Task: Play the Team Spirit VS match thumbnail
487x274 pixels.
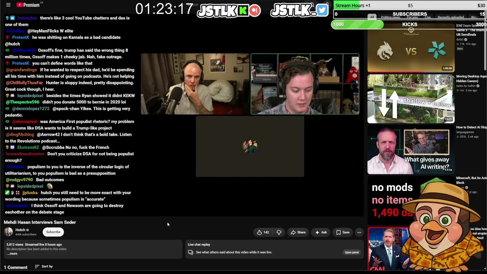Action: 411,48
